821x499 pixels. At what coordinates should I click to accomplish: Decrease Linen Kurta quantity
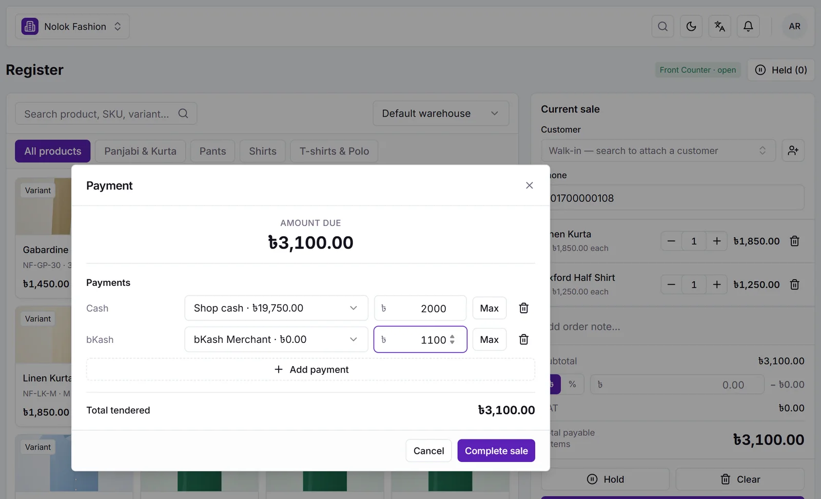(671, 241)
